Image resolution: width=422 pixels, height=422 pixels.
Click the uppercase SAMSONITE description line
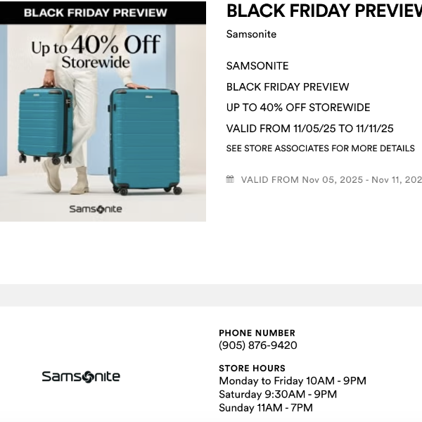click(x=257, y=66)
